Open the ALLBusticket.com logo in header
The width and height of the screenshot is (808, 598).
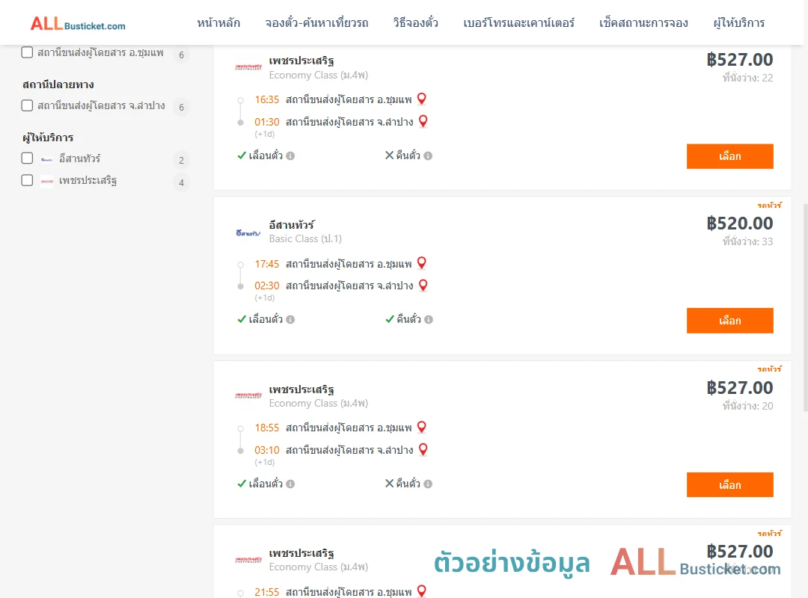[x=78, y=24]
